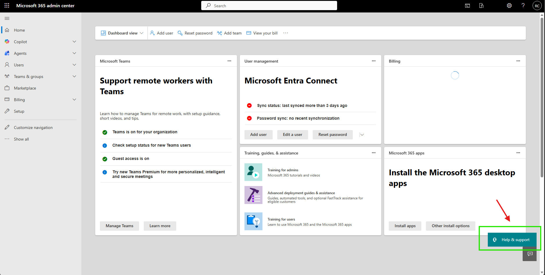Open the Dashboard view dropdown
The width and height of the screenshot is (545, 275).
click(122, 33)
